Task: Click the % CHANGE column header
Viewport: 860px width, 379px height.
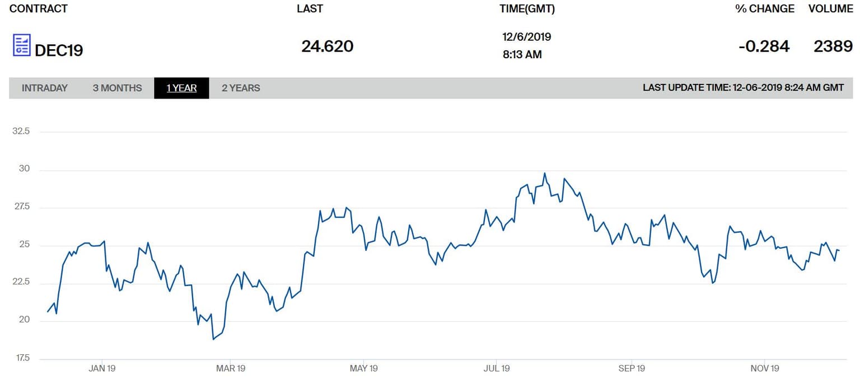Action: pyautogui.click(x=765, y=9)
